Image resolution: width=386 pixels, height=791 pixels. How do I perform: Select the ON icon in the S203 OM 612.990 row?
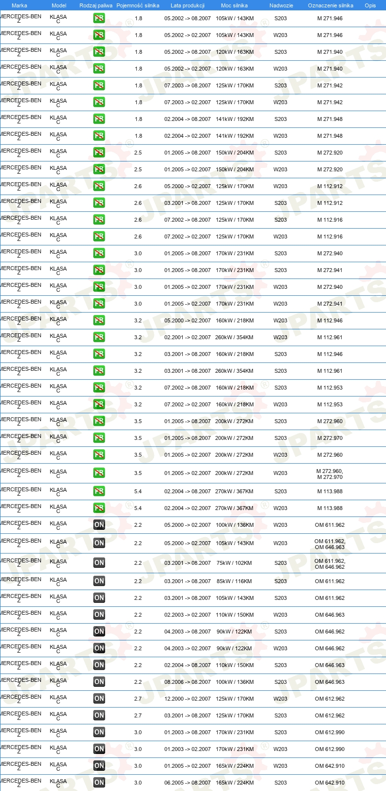coord(99,732)
